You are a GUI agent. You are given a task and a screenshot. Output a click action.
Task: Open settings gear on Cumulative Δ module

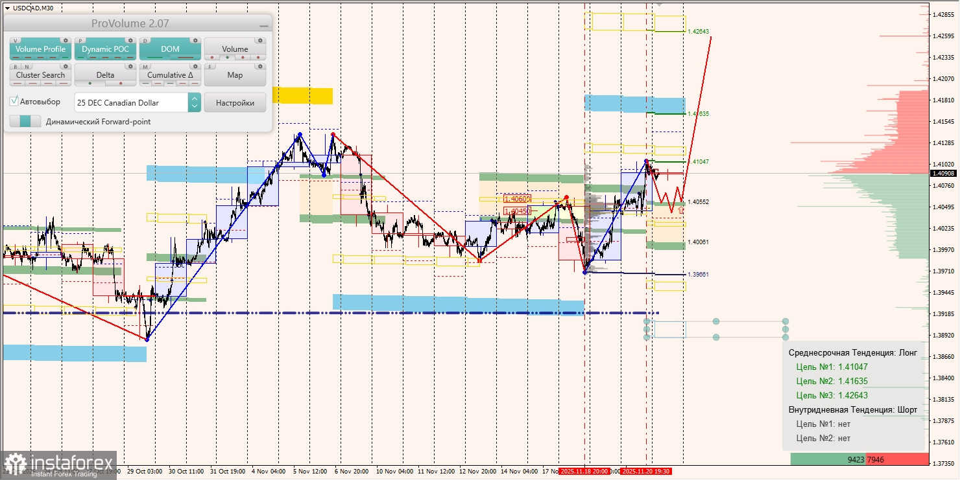pos(195,66)
